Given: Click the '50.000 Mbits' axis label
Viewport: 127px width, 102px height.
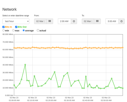Looking at the screenshot, I should click(x=8, y=57).
